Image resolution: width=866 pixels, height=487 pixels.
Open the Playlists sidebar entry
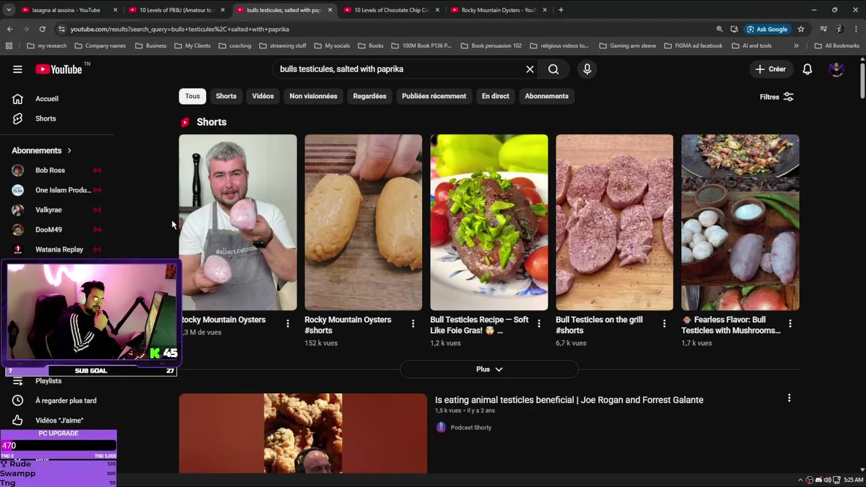click(x=48, y=381)
